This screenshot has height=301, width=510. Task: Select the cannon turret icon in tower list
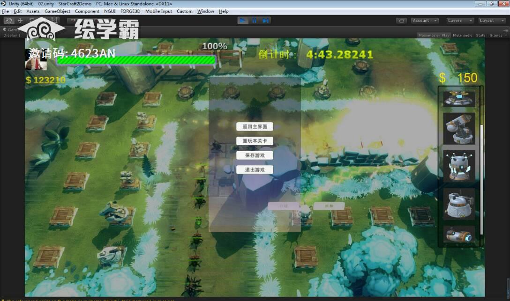pos(459,129)
